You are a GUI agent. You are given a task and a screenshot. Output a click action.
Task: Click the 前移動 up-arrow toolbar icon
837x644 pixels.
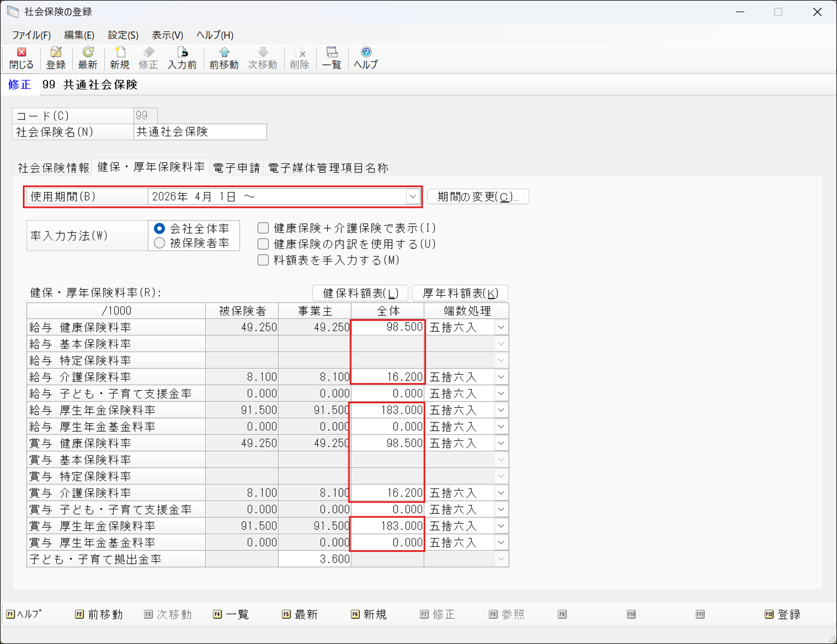(x=224, y=57)
